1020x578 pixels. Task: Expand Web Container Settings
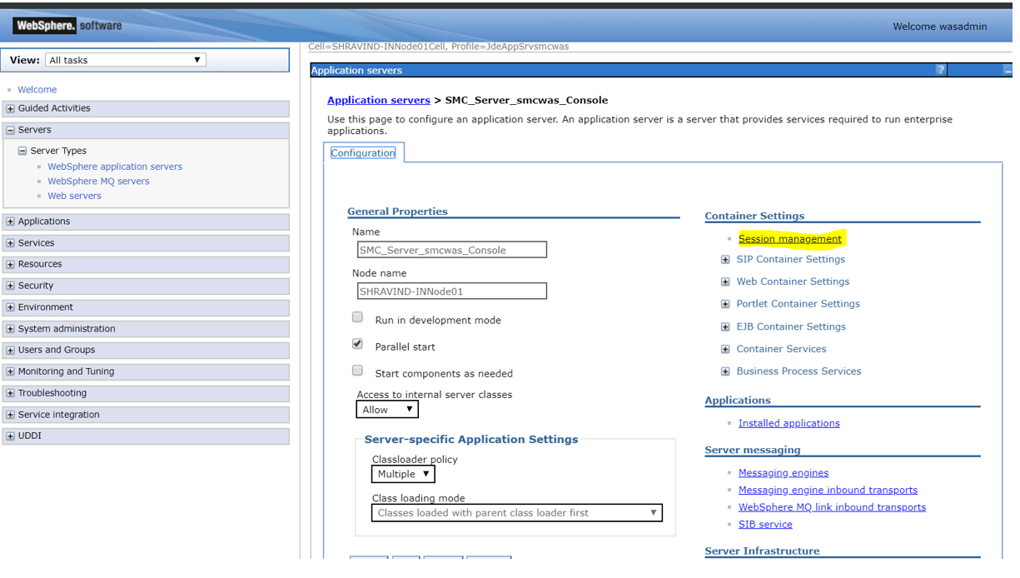(x=725, y=282)
